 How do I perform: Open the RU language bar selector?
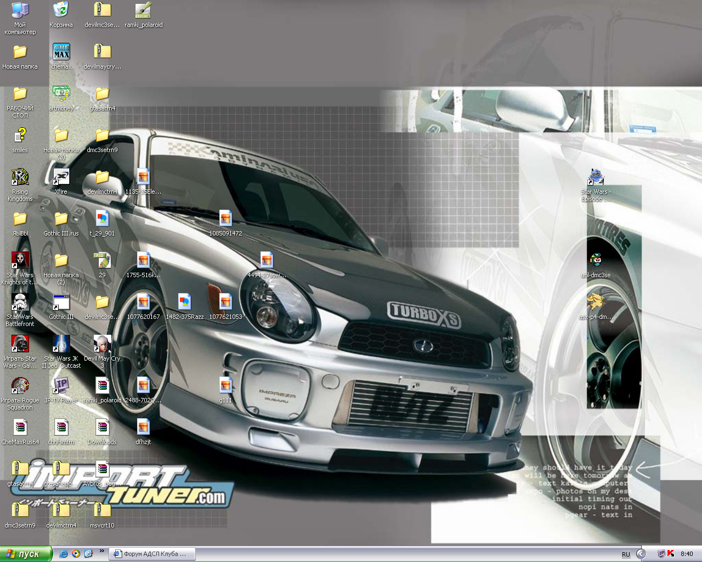[626, 554]
